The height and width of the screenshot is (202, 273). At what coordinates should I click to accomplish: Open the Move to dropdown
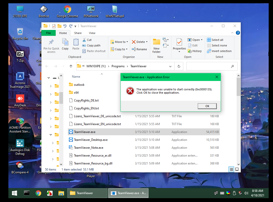pyautogui.click(x=119, y=42)
